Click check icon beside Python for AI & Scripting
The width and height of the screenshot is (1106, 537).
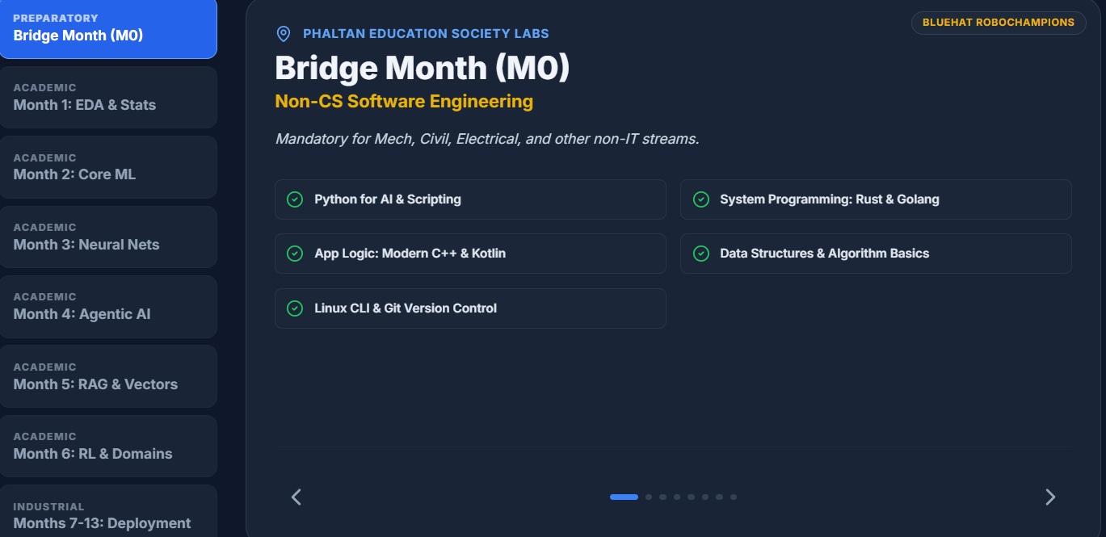click(295, 199)
